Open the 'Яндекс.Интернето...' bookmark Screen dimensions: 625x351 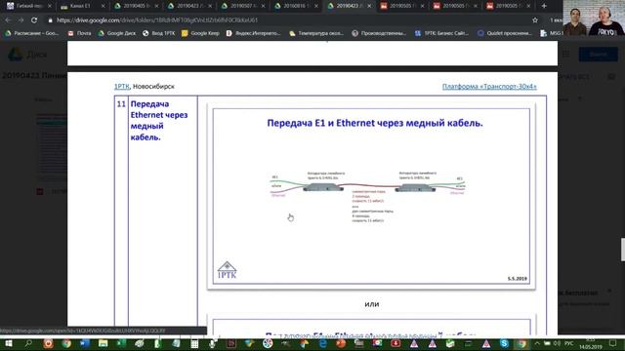(254, 33)
